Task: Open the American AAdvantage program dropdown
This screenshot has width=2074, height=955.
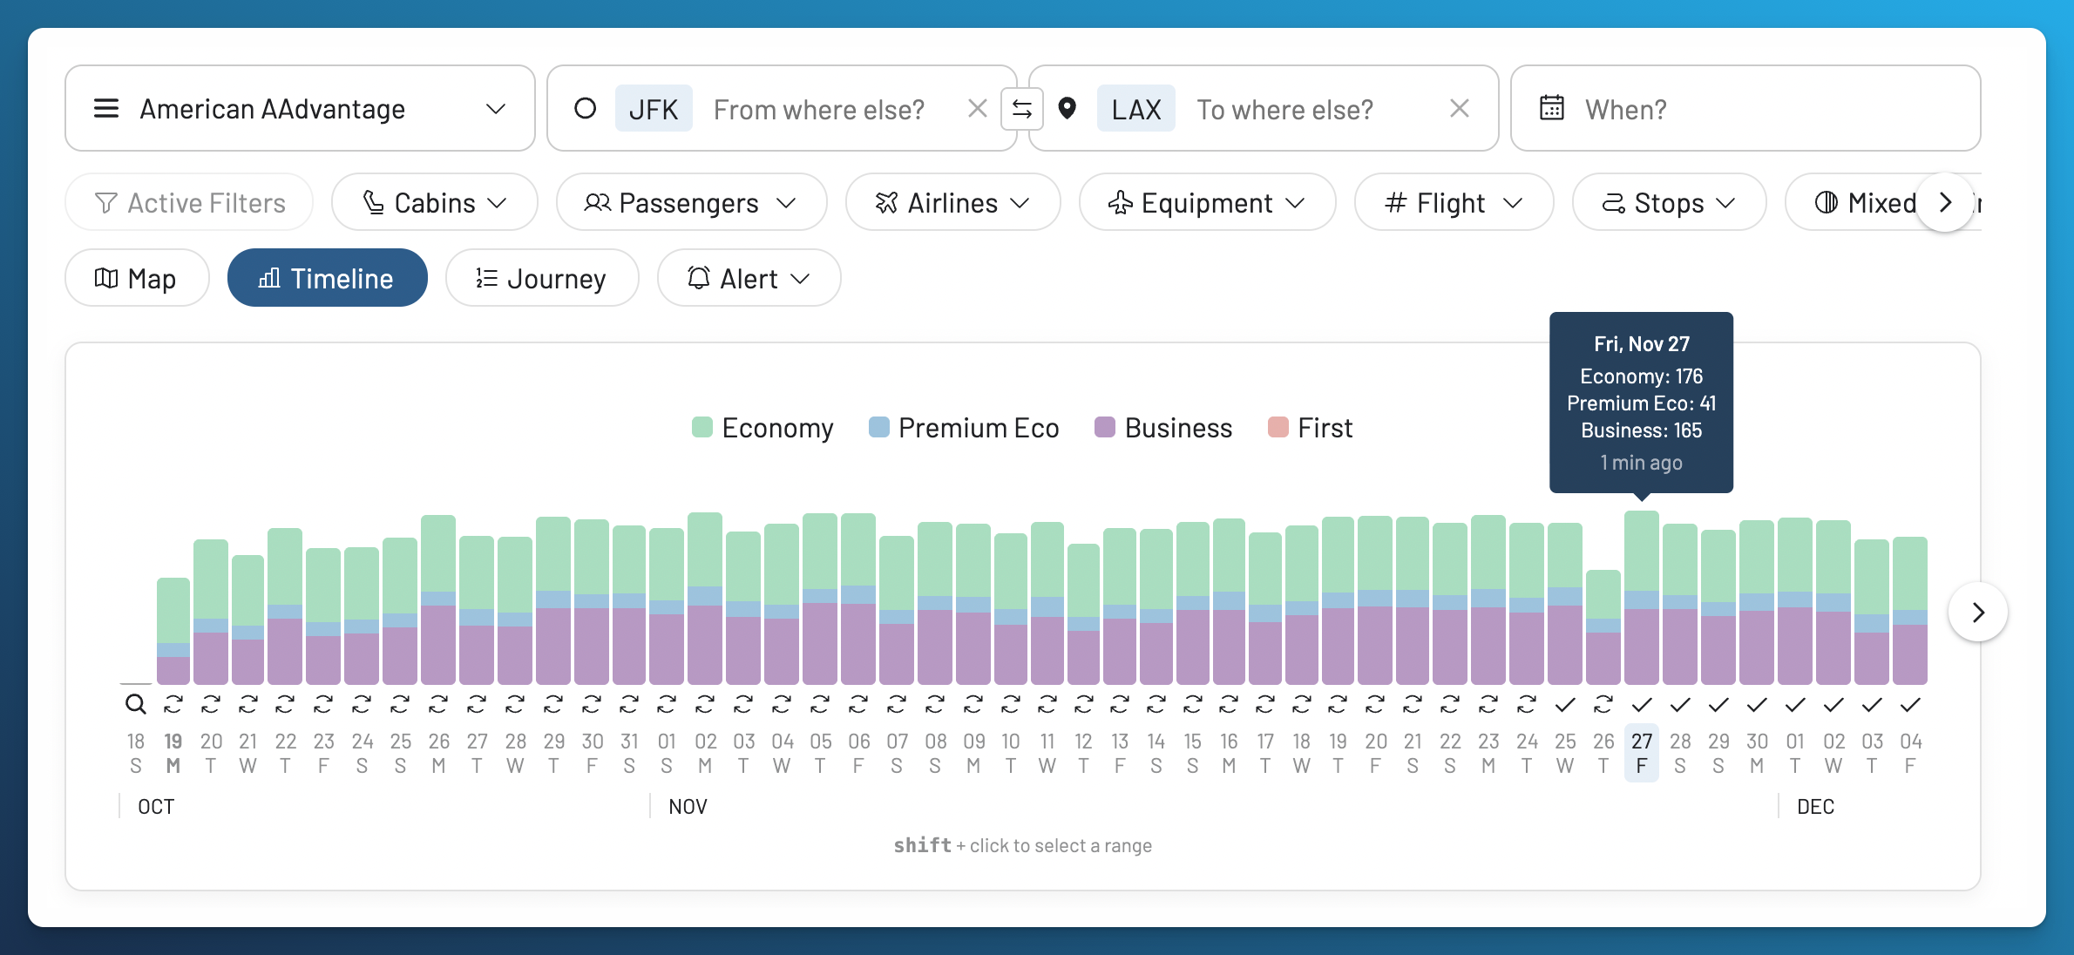Action: click(300, 109)
